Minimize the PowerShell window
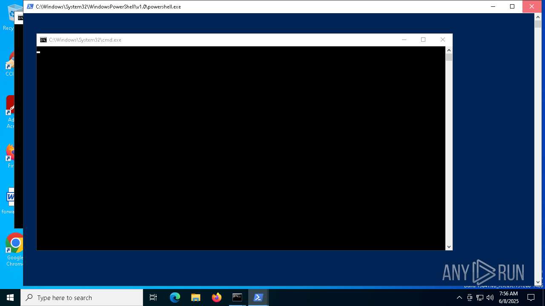 coord(493,6)
